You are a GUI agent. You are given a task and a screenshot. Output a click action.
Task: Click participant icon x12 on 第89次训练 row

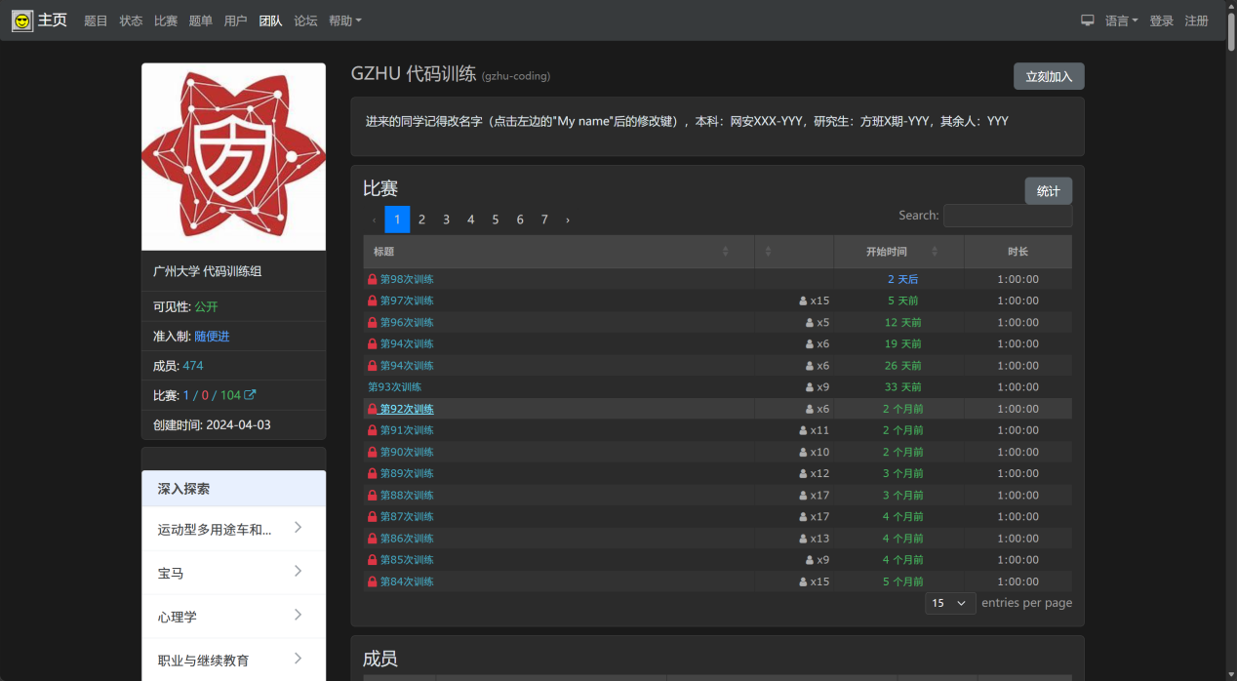point(803,473)
